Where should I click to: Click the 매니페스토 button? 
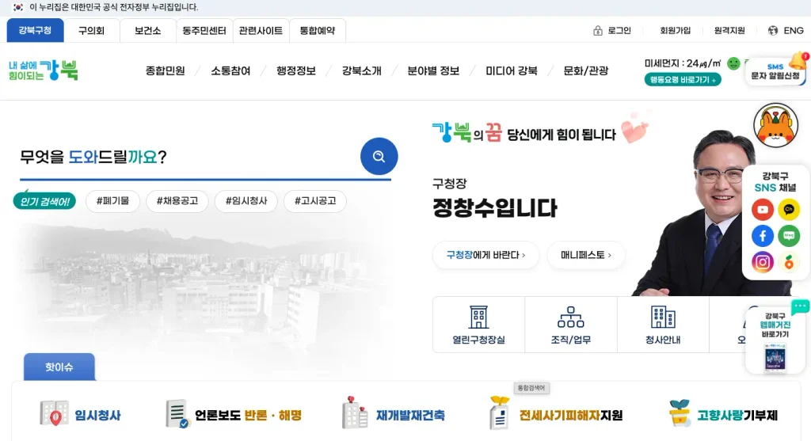tap(586, 255)
